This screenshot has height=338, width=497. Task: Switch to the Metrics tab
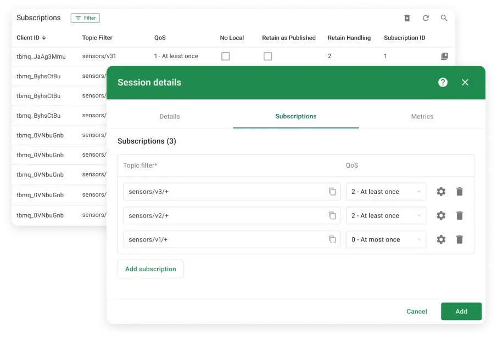point(422,116)
